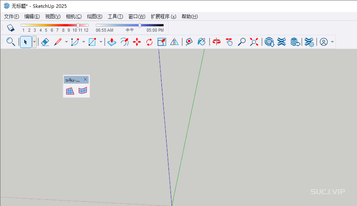Select the Eraser tool
Screen dimensions: 357x206
[45, 42]
